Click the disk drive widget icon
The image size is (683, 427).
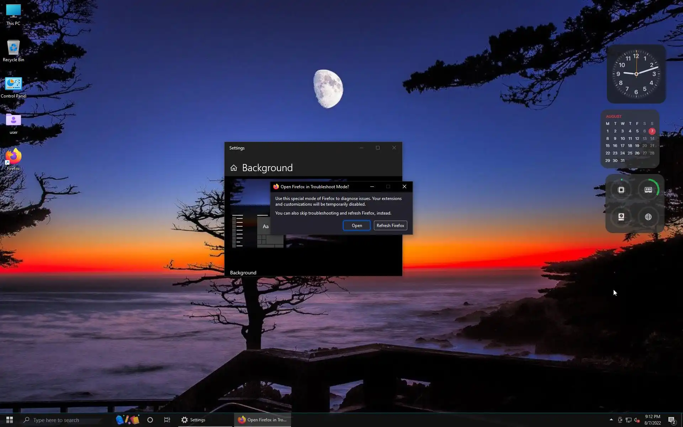pos(621,217)
